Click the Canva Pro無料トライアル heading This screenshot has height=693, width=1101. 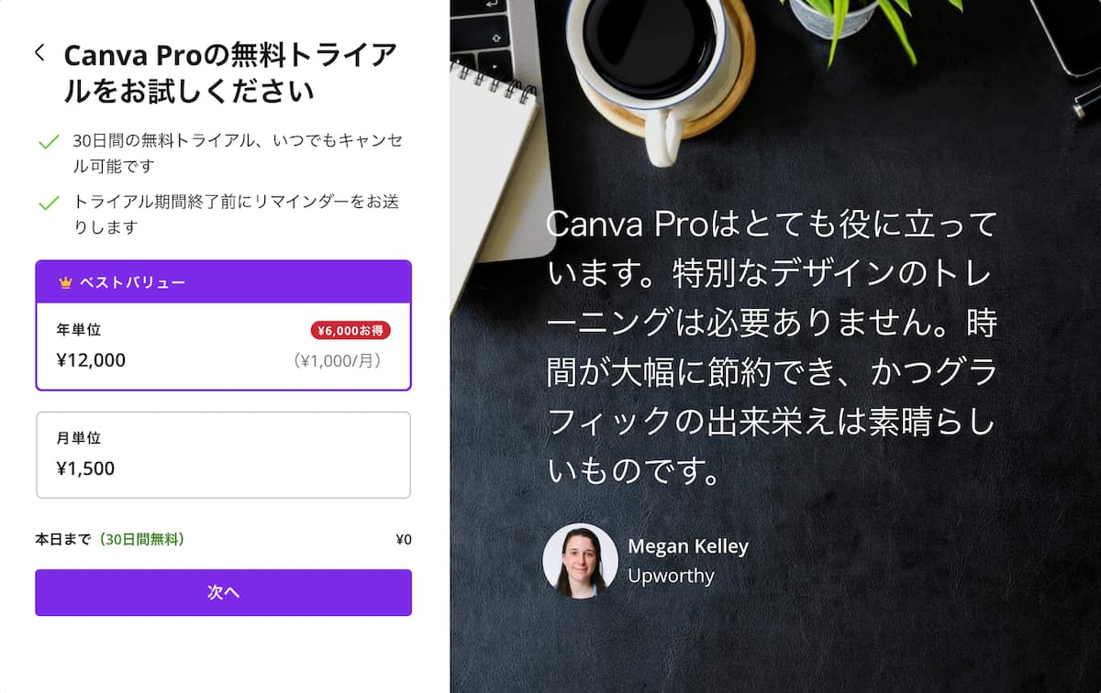[x=230, y=73]
